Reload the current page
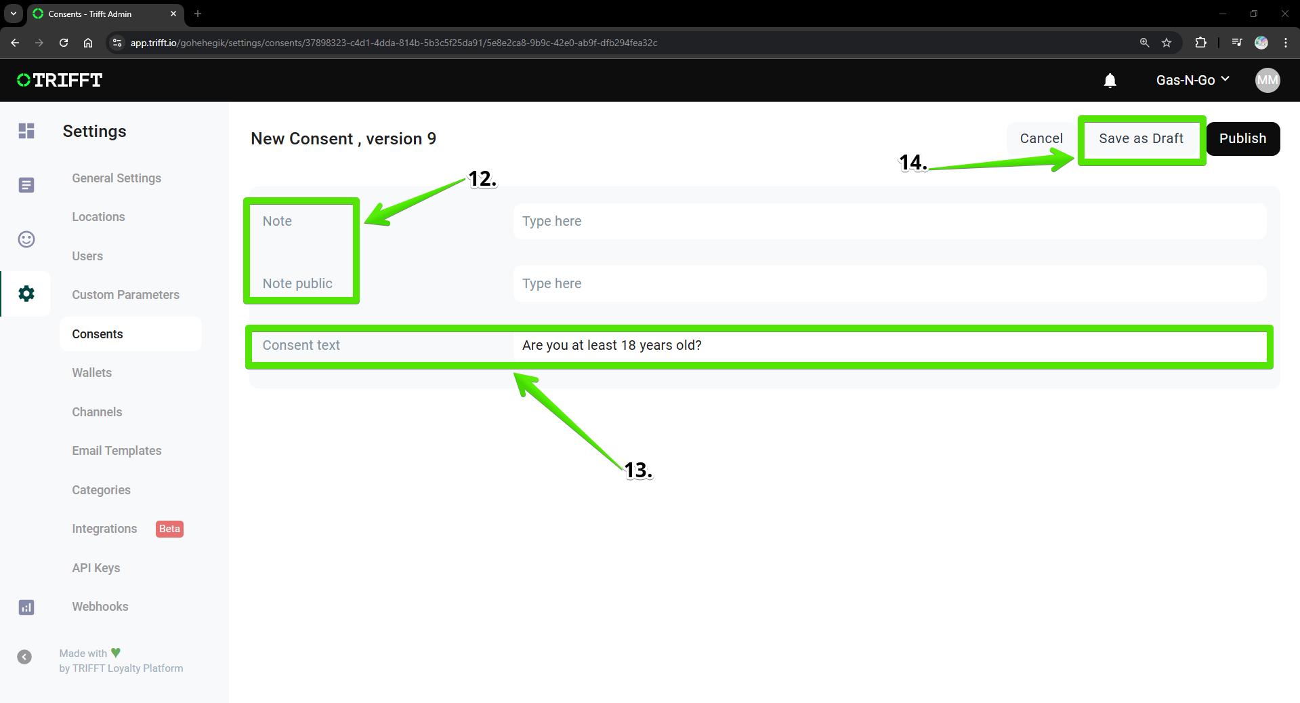The image size is (1300, 703). 64,43
